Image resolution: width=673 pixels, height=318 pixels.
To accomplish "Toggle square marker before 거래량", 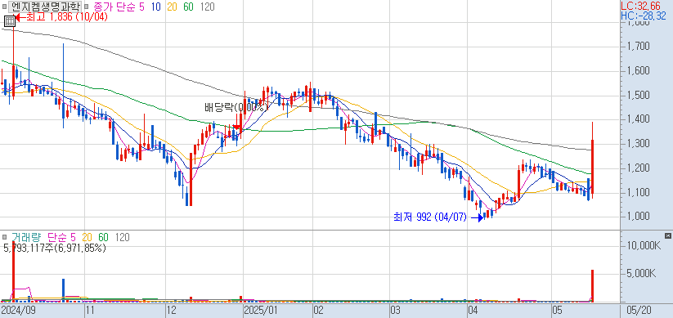I will [4, 237].
